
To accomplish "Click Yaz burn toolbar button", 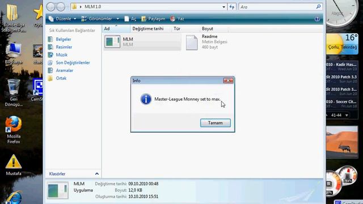I will click(177, 19).
